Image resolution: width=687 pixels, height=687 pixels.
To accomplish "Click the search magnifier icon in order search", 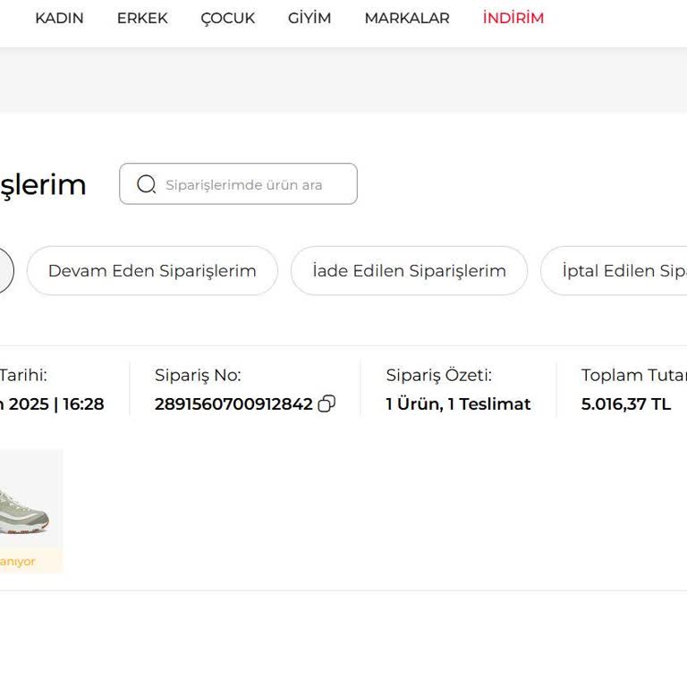I will 147,184.
